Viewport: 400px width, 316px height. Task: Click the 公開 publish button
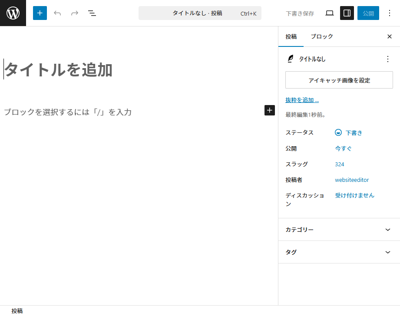coord(368,13)
